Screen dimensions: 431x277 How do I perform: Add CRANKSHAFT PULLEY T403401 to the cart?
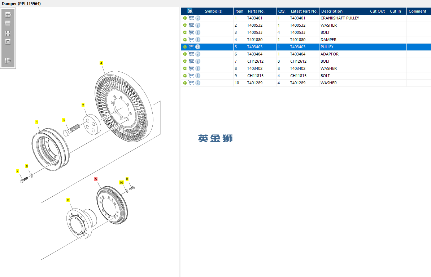pos(191,18)
